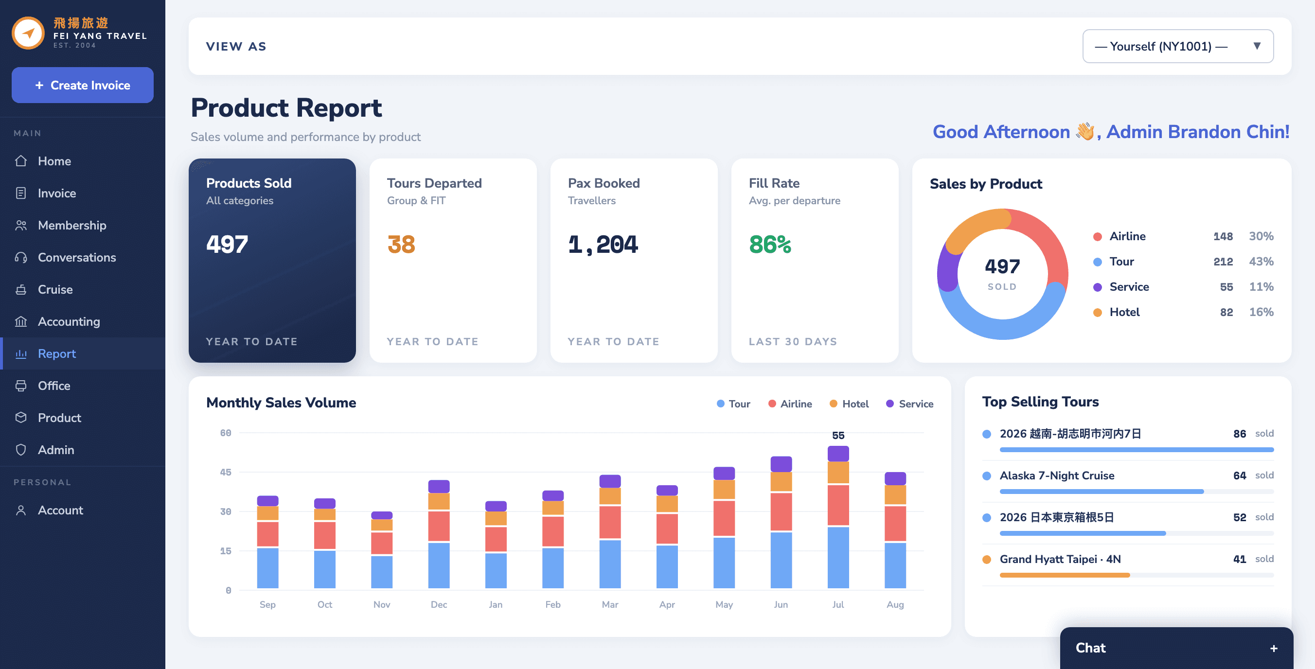Click the View As dropdown arrow
This screenshot has height=669, width=1315.
(x=1257, y=46)
